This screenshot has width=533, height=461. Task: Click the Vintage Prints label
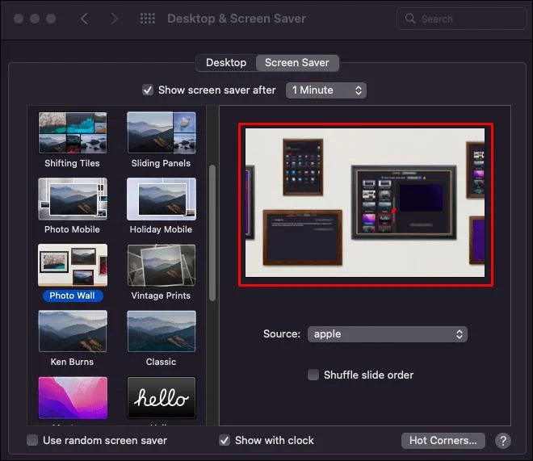point(161,295)
